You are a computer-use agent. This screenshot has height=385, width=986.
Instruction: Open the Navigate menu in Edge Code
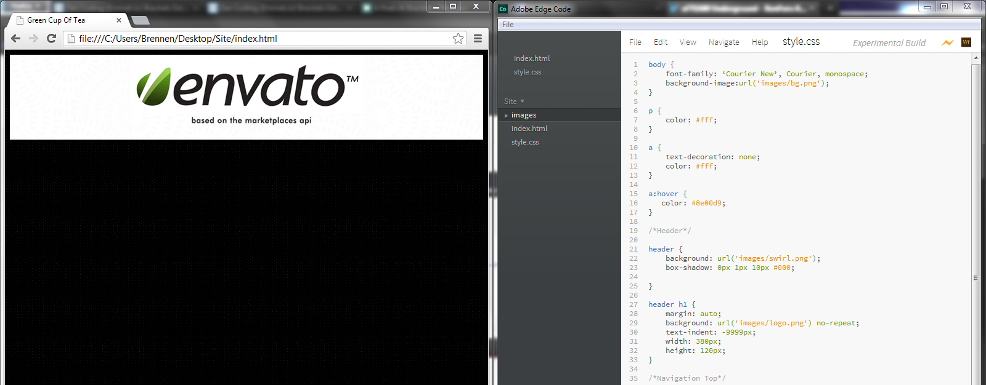[x=724, y=42]
